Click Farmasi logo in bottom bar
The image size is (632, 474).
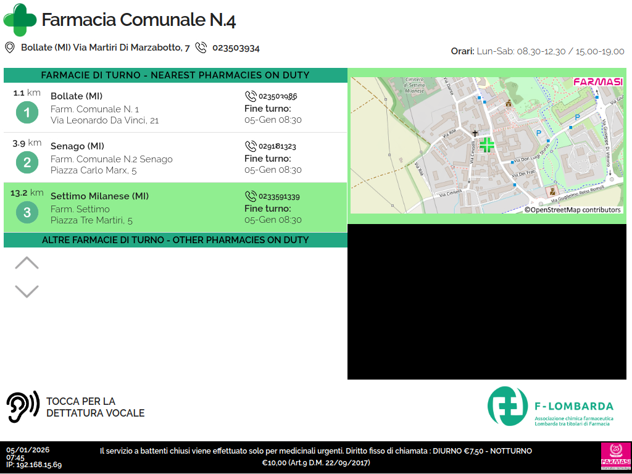click(x=615, y=457)
